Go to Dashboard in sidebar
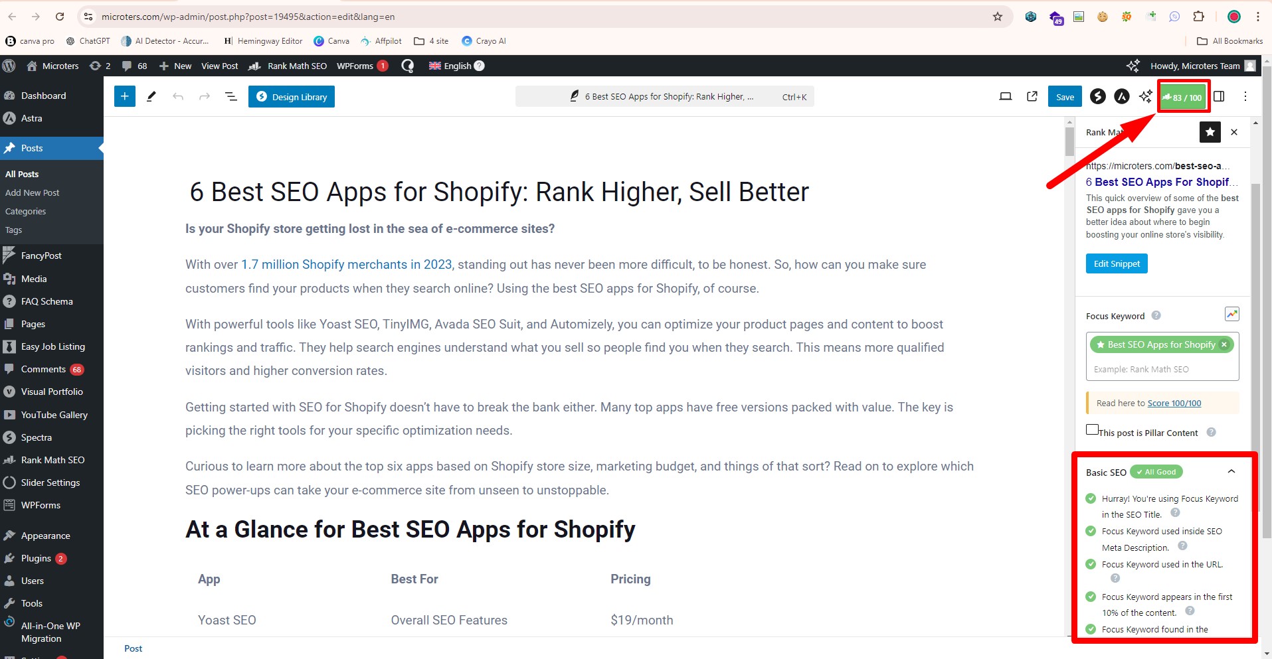The image size is (1272, 659). tap(43, 96)
